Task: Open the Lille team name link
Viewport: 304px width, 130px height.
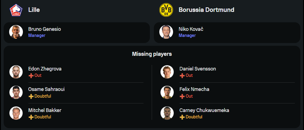Action: tap(34, 10)
